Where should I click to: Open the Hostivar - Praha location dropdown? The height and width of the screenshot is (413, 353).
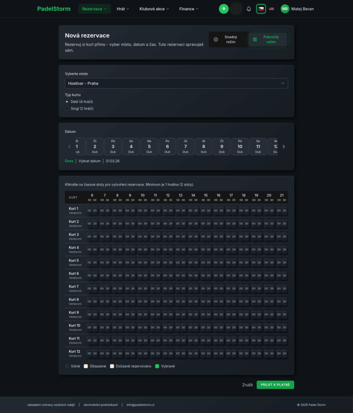point(176,83)
